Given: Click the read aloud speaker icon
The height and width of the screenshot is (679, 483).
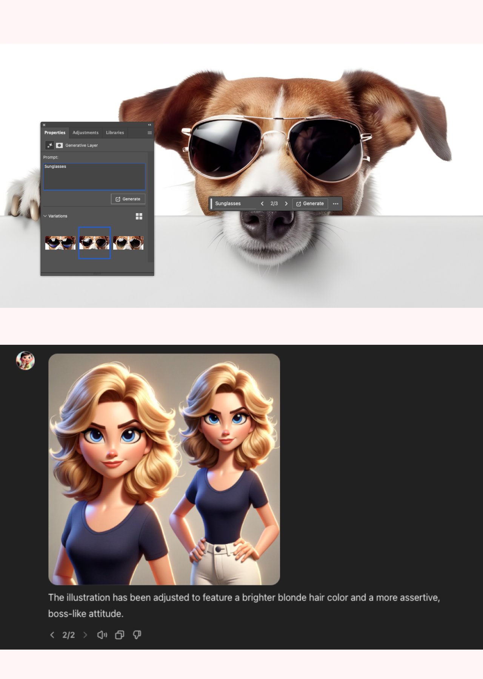Looking at the screenshot, I should tap(102, 635).
